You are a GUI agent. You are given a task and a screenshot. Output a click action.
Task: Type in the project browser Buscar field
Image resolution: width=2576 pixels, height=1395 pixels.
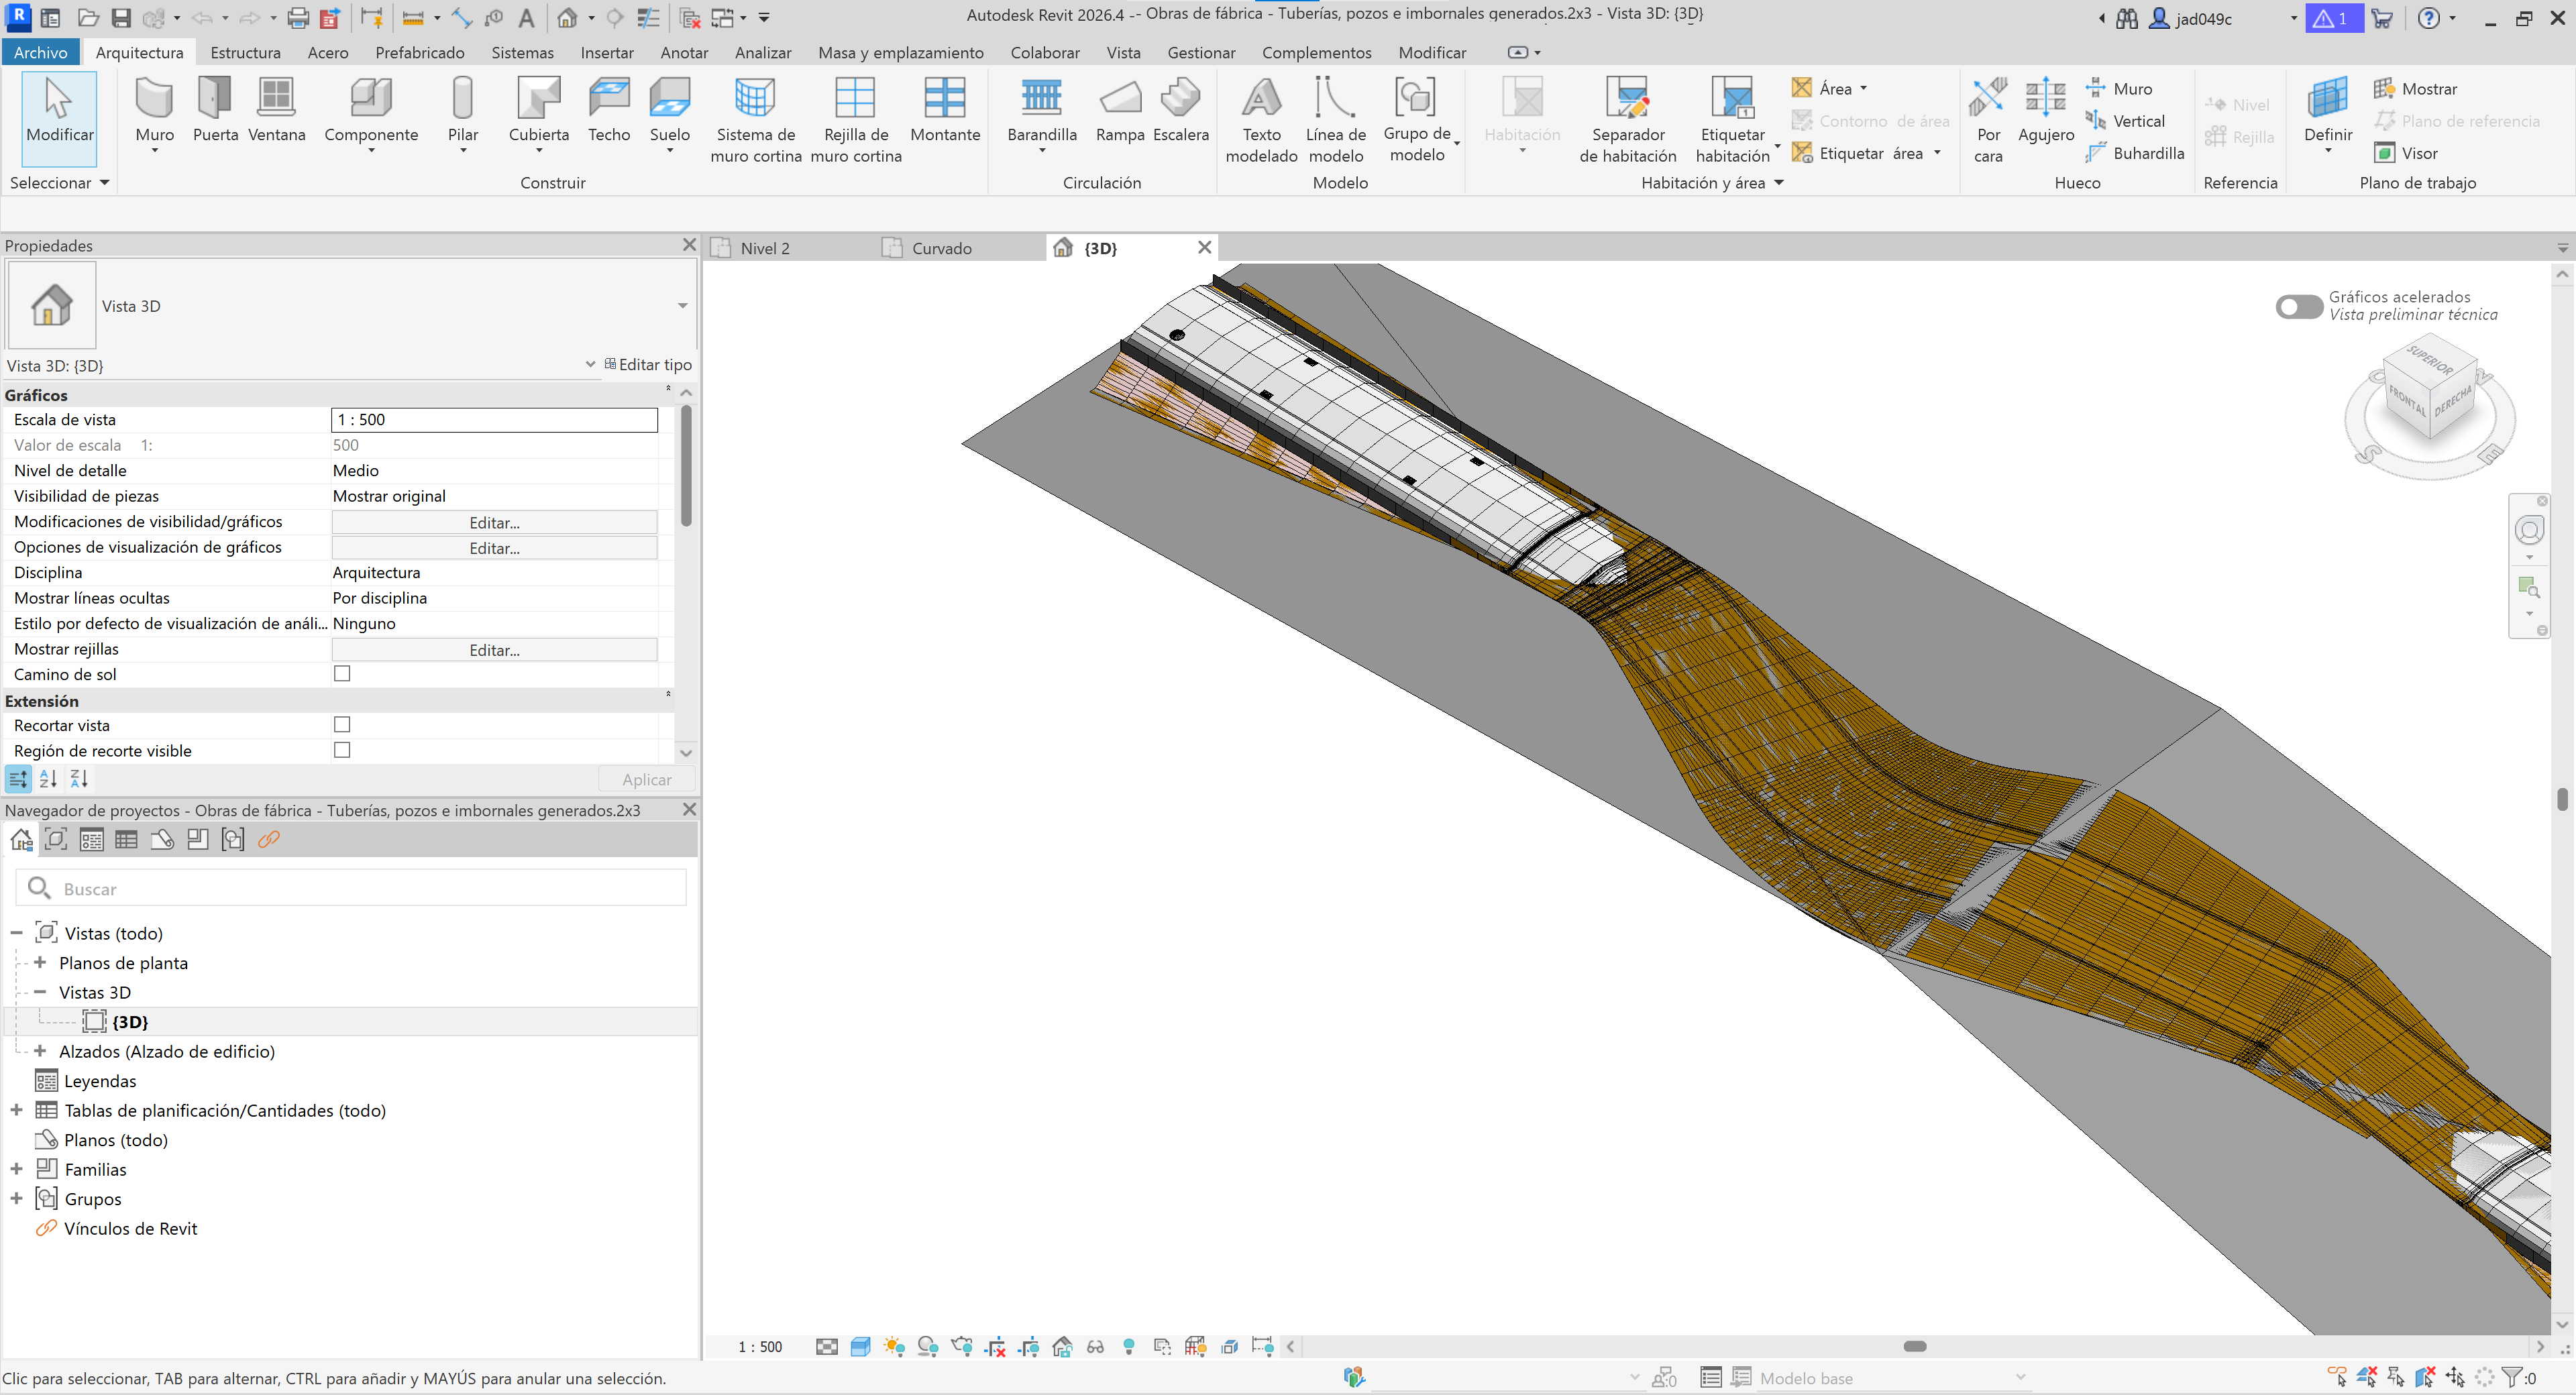point(350,888)
